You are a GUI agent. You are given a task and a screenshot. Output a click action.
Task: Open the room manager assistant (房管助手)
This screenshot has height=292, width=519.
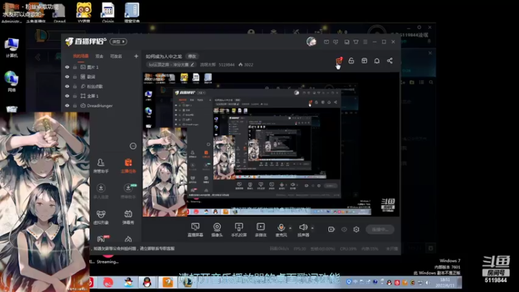pyautogui.click(x=101, y=166)
